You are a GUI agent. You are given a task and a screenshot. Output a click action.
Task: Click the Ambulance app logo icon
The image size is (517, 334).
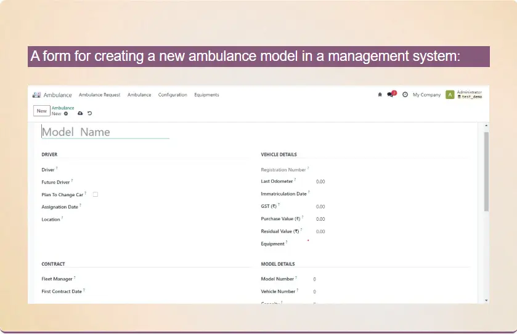click(x=36, y=95)
